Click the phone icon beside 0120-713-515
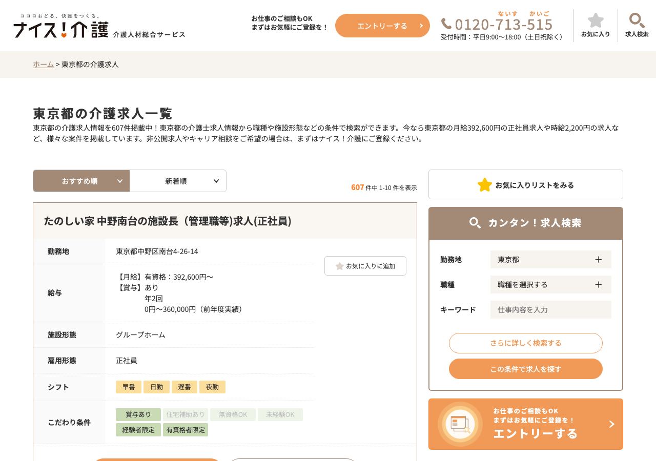Image resolution: width=656 pixels, height=461 pixels. pyautogui.click(x=446, y=24)
